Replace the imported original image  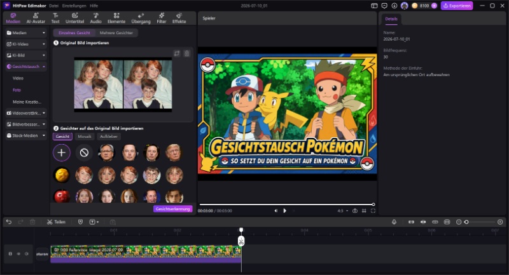[177, 53]
